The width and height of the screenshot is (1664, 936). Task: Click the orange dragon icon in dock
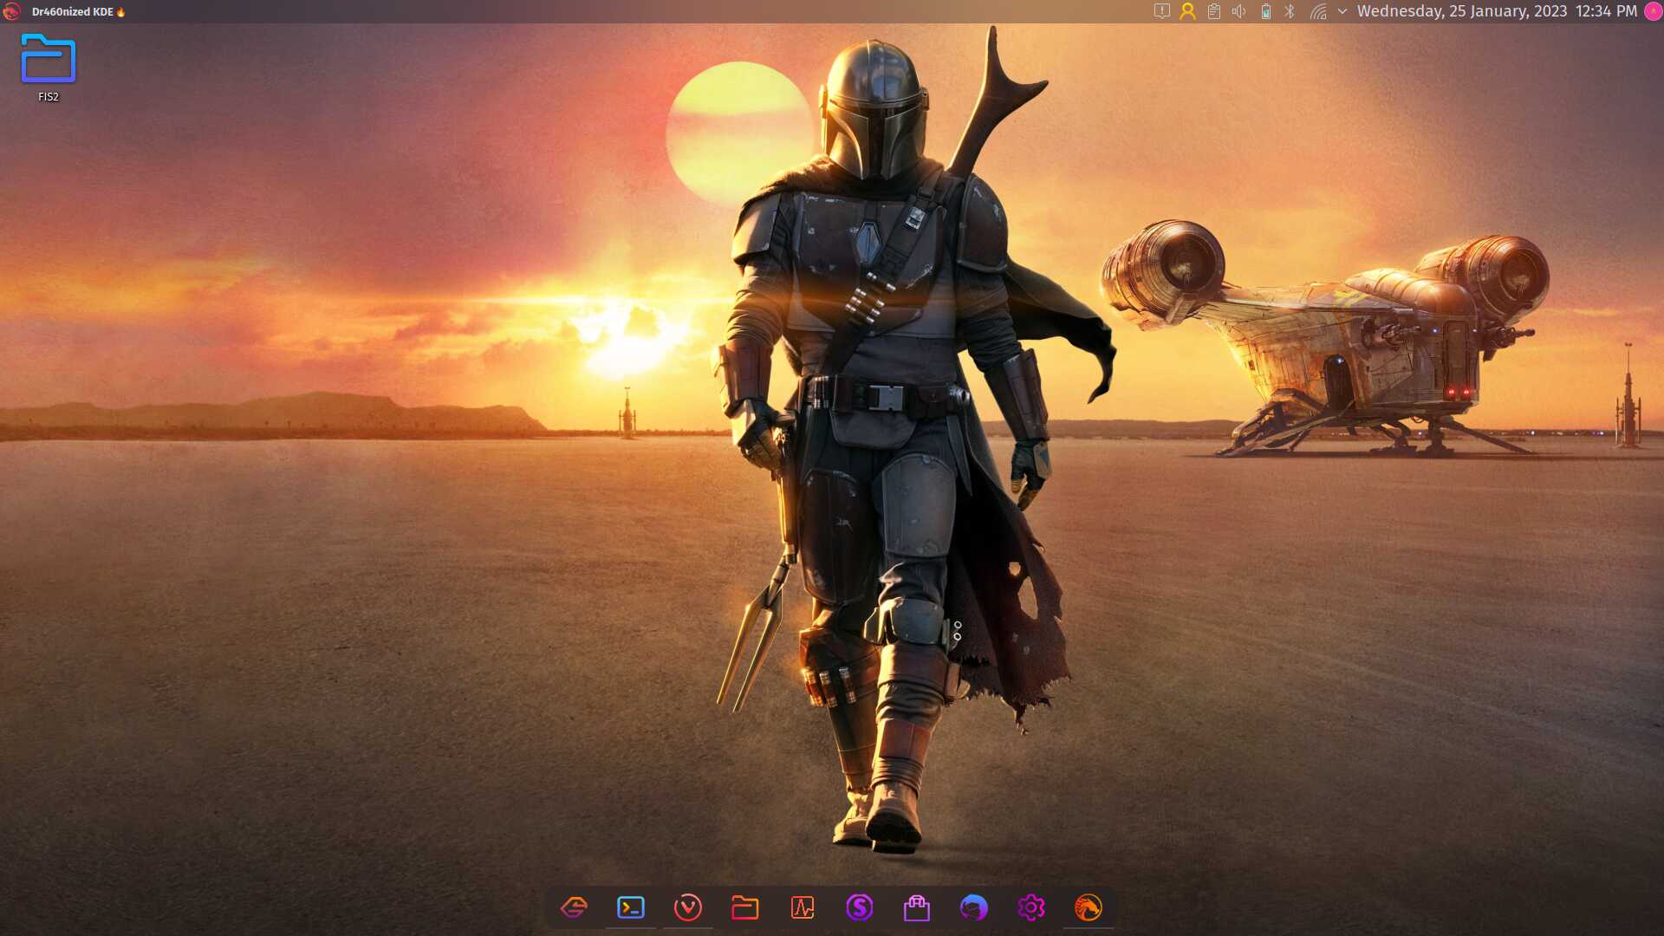tap(1089, 907)
